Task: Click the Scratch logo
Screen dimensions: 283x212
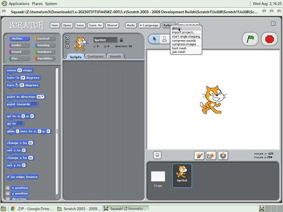Action: 27,25
